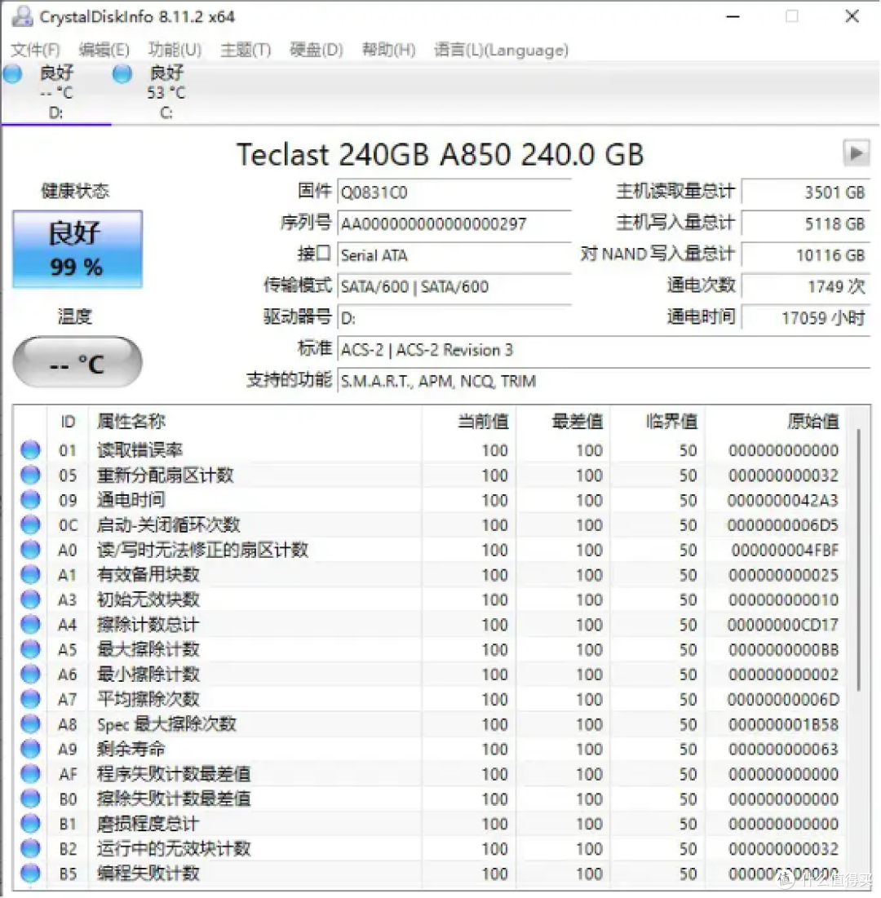The height and width of the screenshot is (898, 881).
Task: Click the standard field ACS-2 Revision 3
Action: point(604,350)
